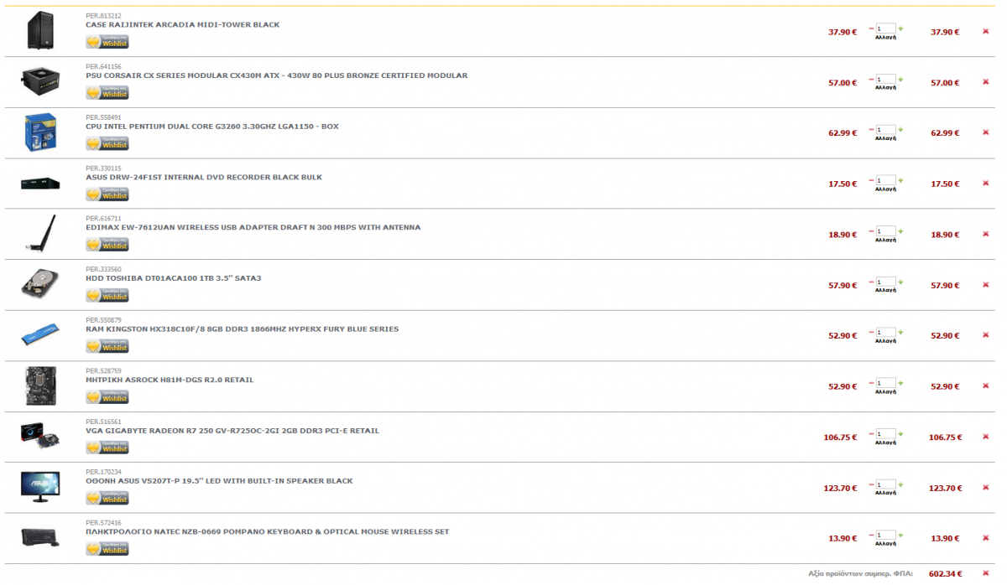Decrease quantity of Intel Pentium G3260 CPU
The image size is (1007, 585).
point(871,129)
